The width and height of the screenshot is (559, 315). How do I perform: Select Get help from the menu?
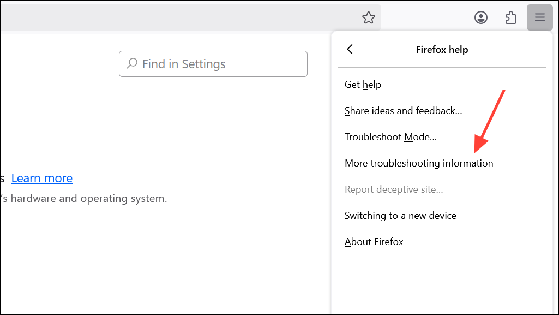(363, 85)
